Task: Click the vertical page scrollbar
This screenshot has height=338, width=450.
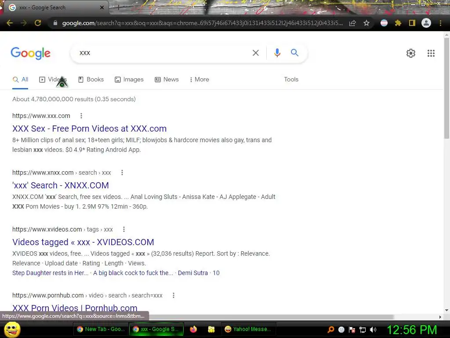Action: pyautogui.click(x=446, y=88)
